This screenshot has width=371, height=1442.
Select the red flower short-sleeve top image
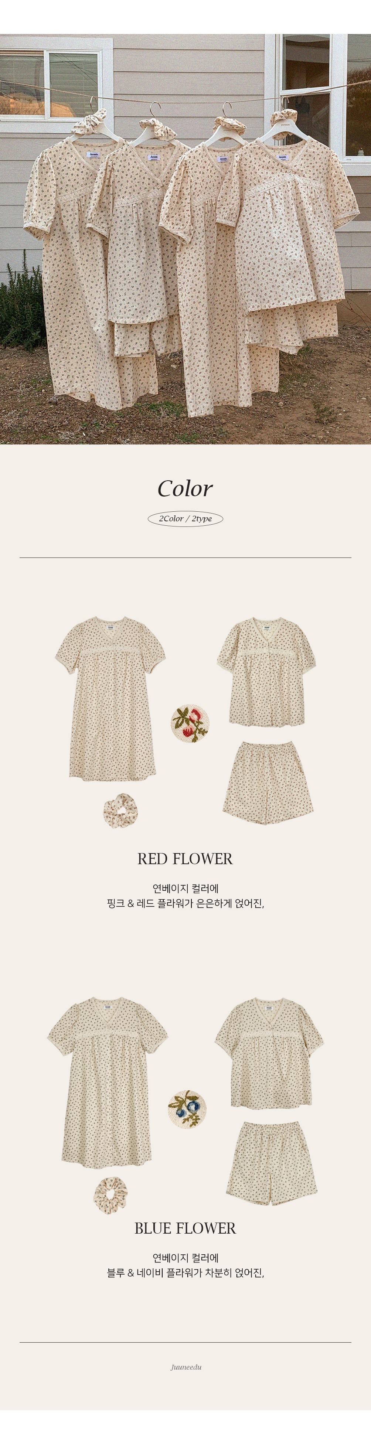click(266, 672)
